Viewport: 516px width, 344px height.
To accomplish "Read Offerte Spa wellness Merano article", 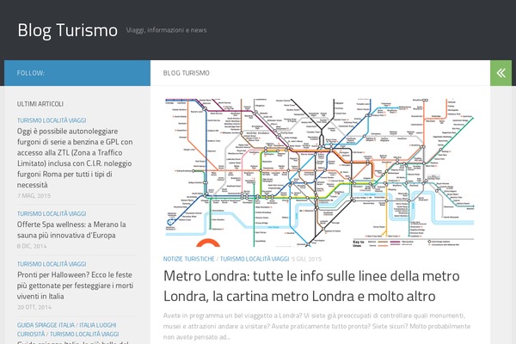I will tap(71, 230).
